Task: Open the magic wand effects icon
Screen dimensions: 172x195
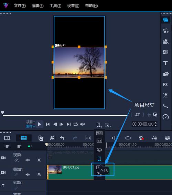Action: [165, 95]
